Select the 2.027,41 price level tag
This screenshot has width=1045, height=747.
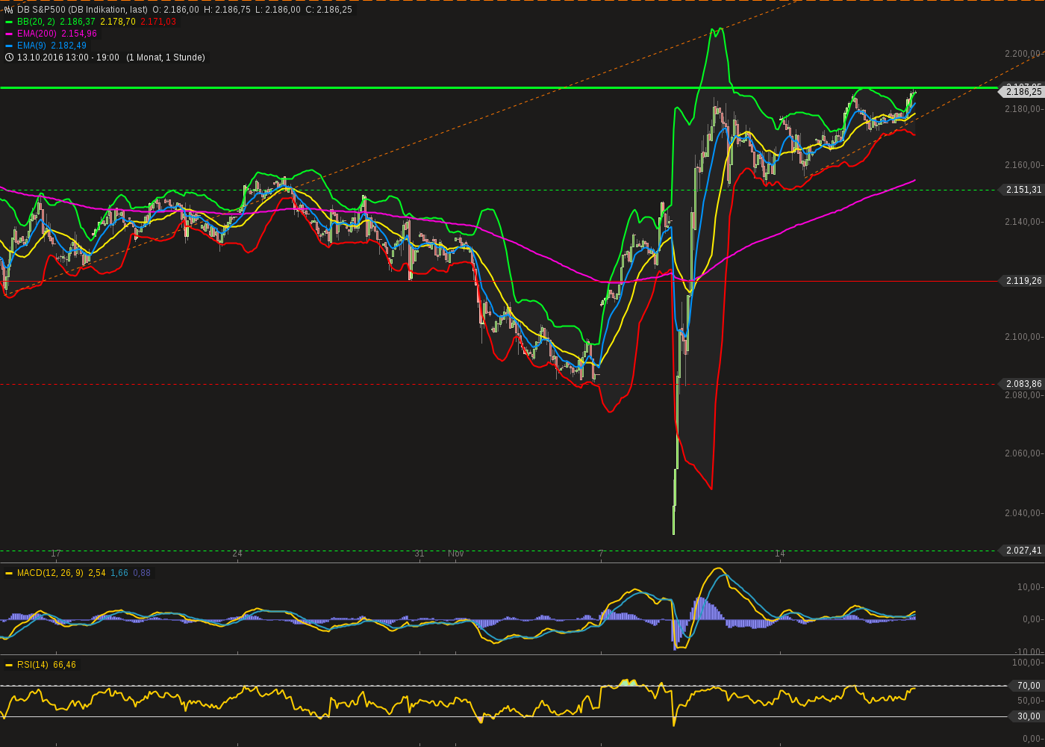click(1021, 551)
